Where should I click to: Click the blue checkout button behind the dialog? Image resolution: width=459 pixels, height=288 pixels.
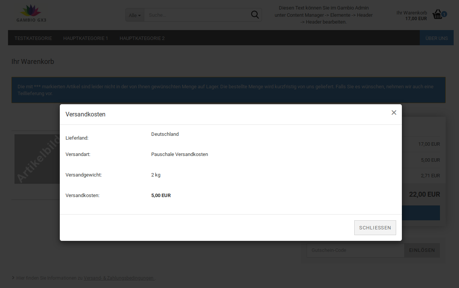tap(421, 213)
